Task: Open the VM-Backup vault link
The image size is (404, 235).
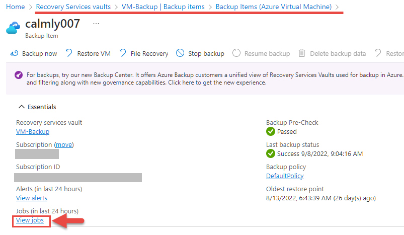Action: click(33, 132)
